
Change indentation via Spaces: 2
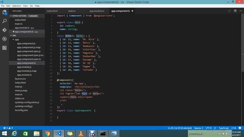point(199,128)
